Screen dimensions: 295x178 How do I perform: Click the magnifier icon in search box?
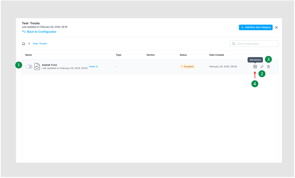tap(234, 43)
